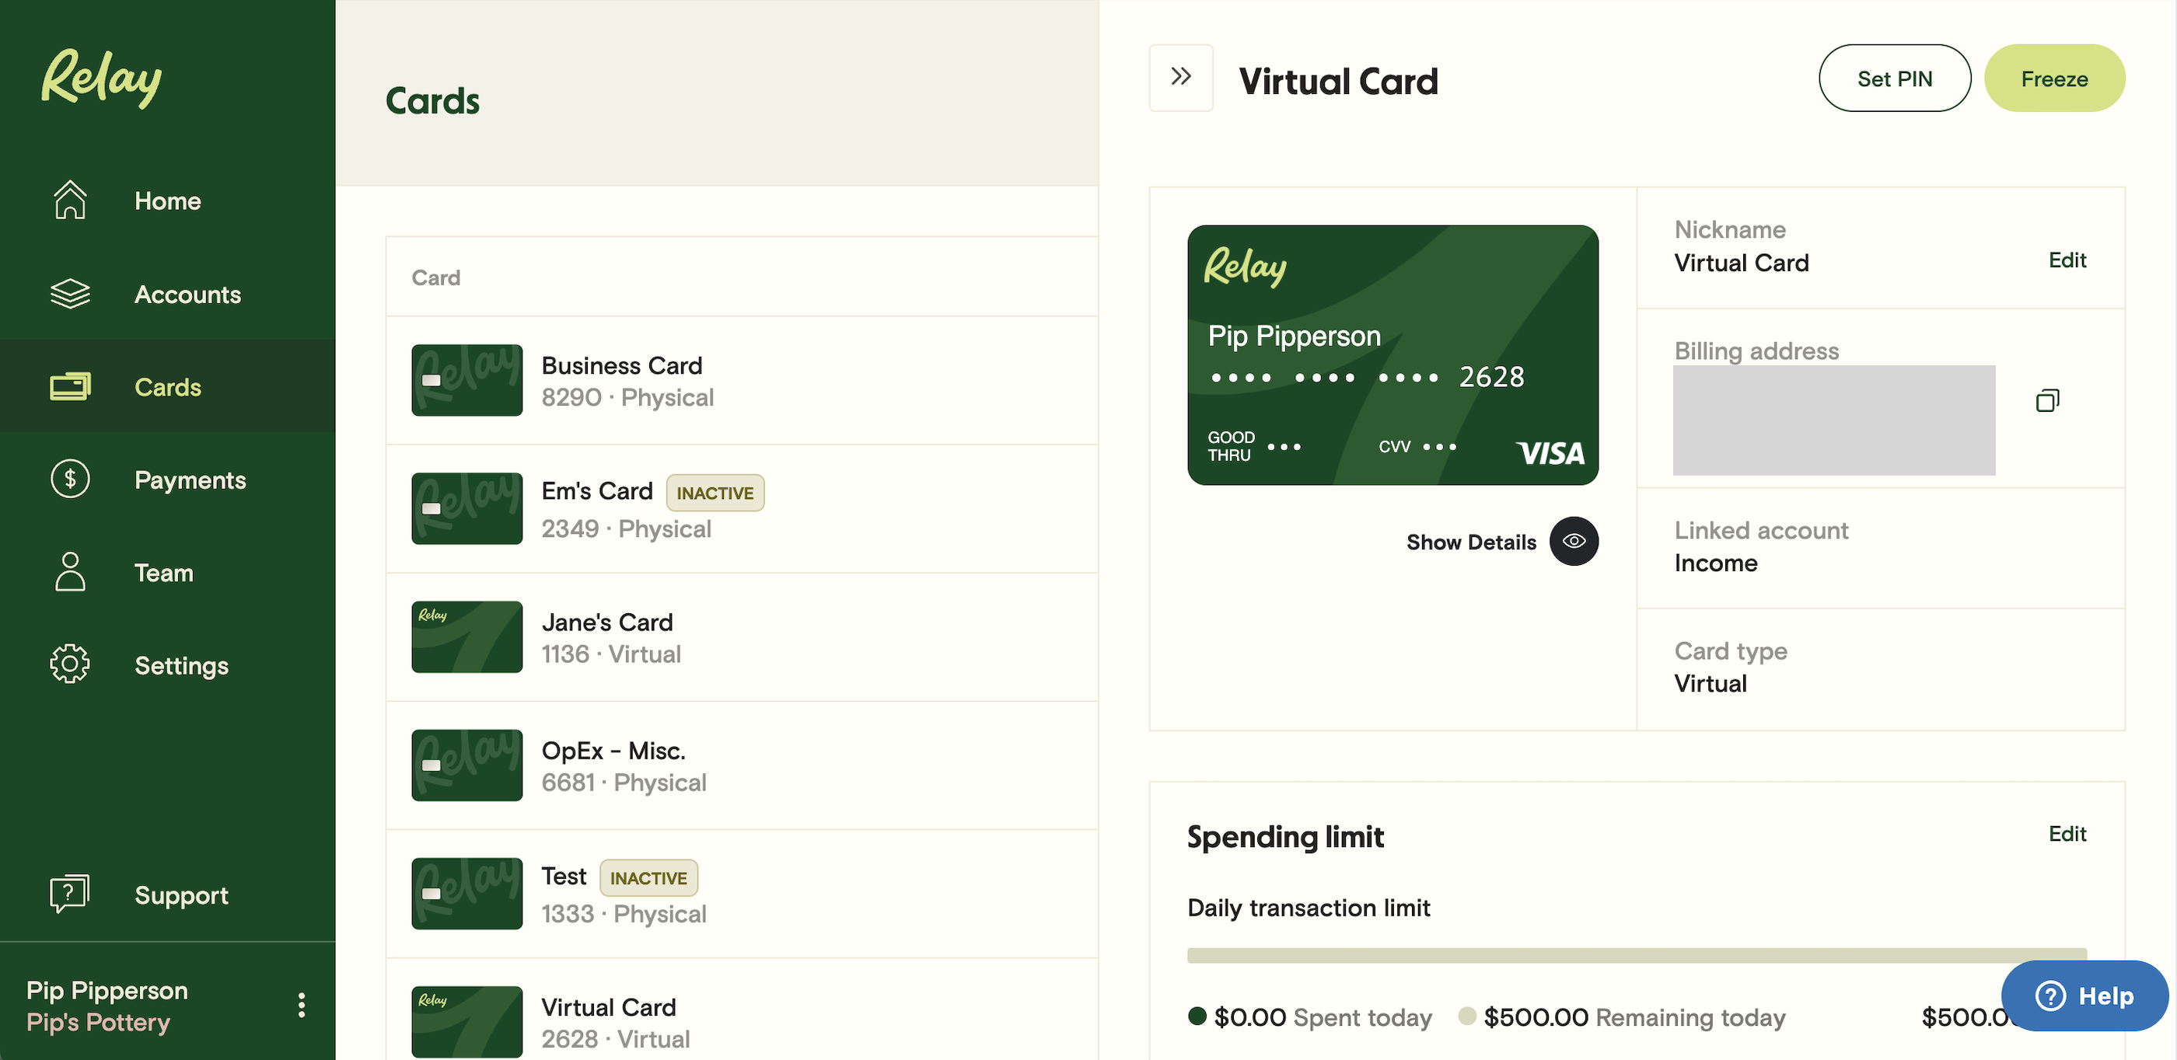Select the Cards menu item in sidebar
Screen dimensions: 2177x1060
[167, 387]
